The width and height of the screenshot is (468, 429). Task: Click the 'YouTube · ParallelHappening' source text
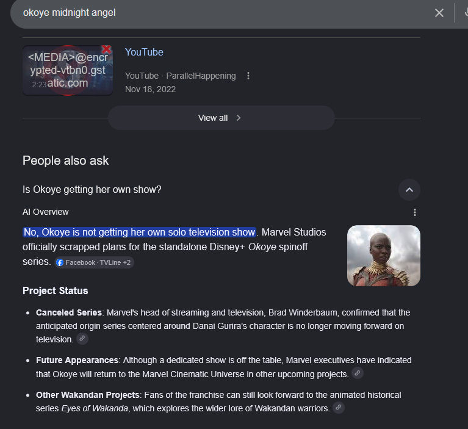[x=180, y=76]
